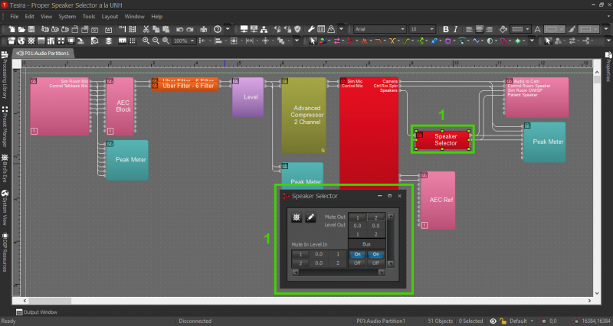Open the Preset Manager side panel
The image size is (613, 326).
tap(5, 126)
